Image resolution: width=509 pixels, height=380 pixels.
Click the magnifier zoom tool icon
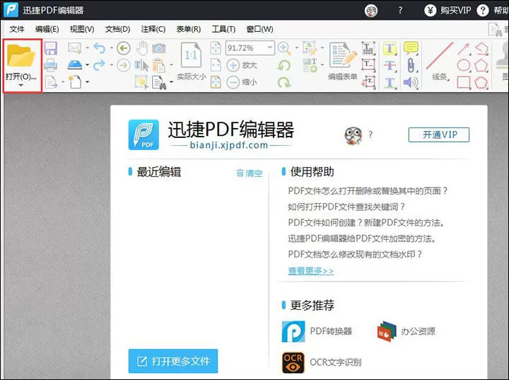[284, 48]
